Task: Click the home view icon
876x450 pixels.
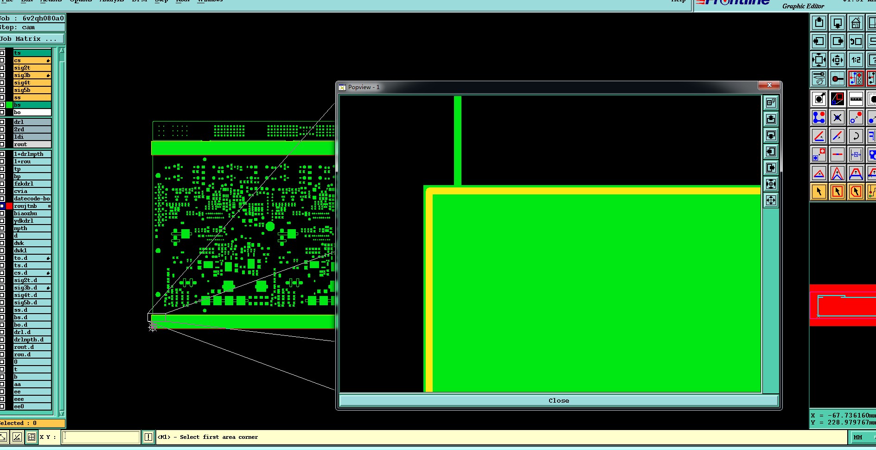Action: pyautogui.click(x=856, y=23)
